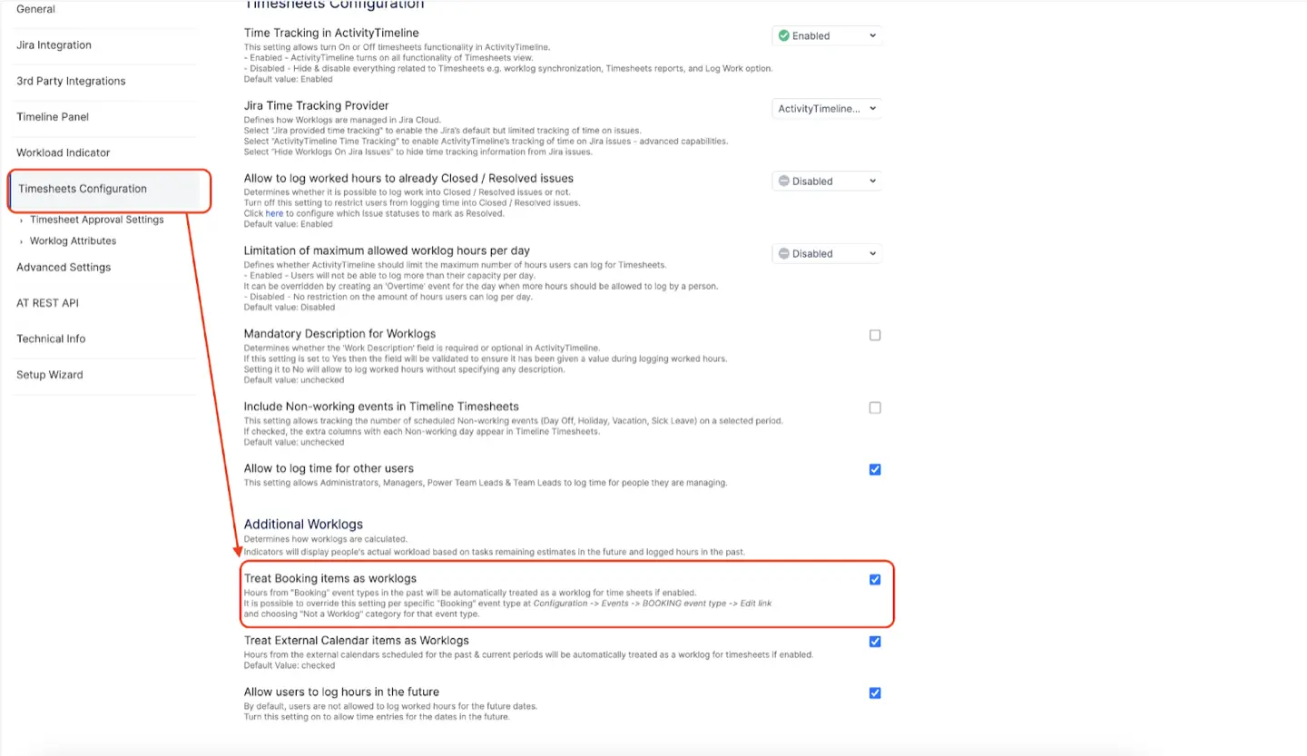This screenshot has height=756, width=1307.
Task: Select General in the sidebar
Action: (35, 9)
